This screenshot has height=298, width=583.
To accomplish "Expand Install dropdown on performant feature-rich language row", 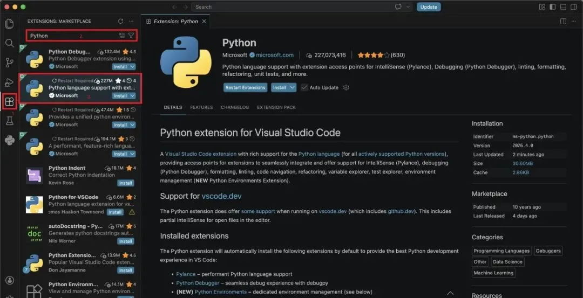I will pyautogui.click(x=132, y=154).
